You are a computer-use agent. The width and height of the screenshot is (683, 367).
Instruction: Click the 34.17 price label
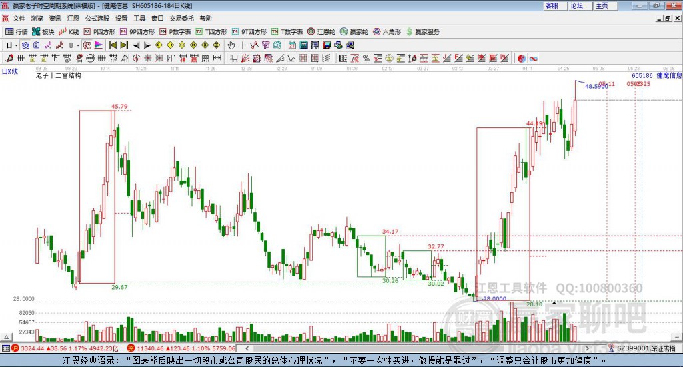(390, 232)
